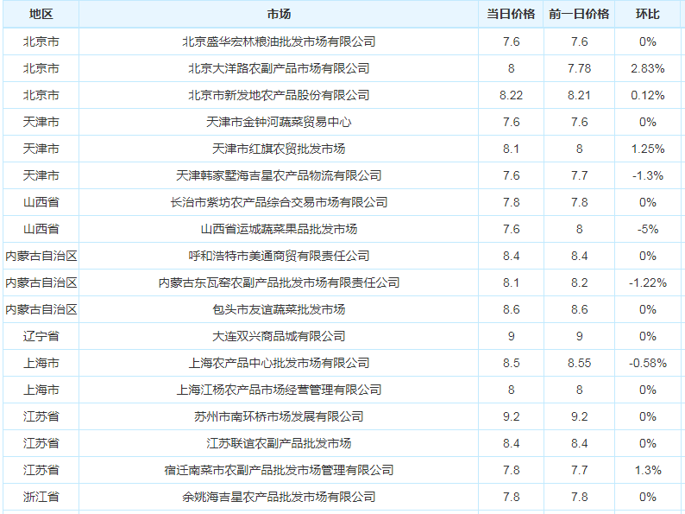Click the 市场 column header

(x=279, y=15)
